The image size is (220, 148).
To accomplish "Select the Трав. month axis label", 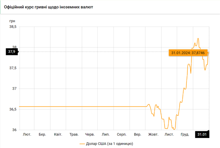I will tap(74, 135).
